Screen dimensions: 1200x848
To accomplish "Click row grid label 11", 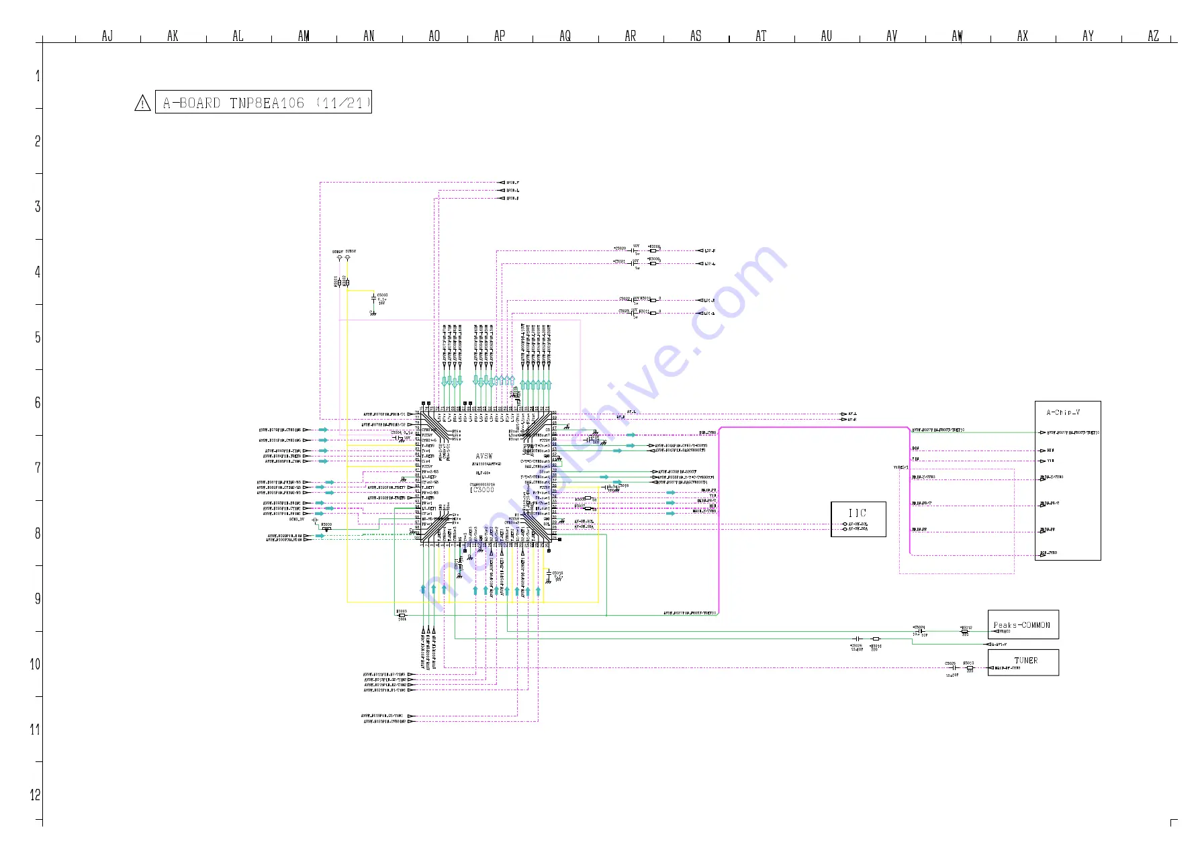I will (x=35, y=729).
